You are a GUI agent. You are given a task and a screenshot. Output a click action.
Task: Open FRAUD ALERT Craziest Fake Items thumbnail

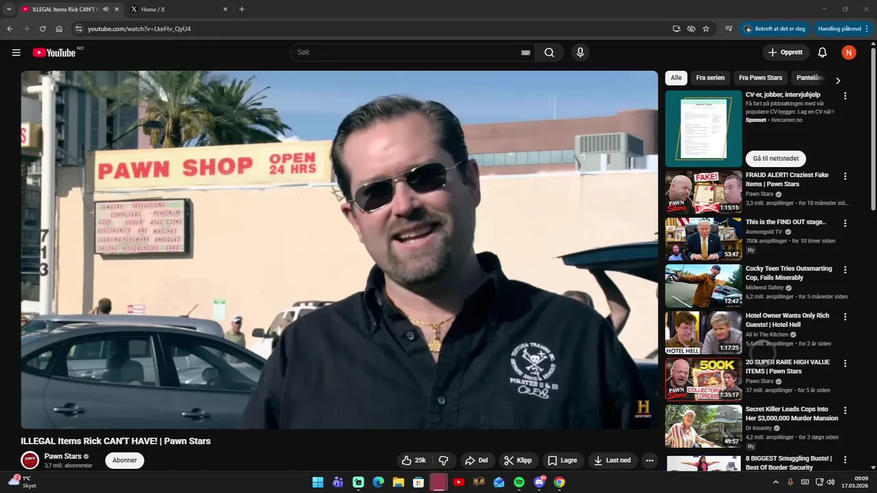click(x=704, y=192)
